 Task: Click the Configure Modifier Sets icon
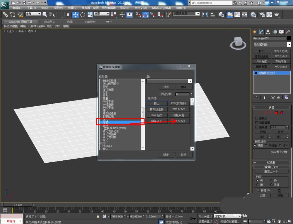click(x=286, y=97)
